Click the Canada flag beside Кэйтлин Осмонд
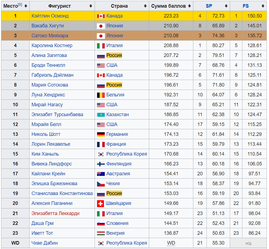The width and height of the screenshot is (269, 249). pos(101,16)
